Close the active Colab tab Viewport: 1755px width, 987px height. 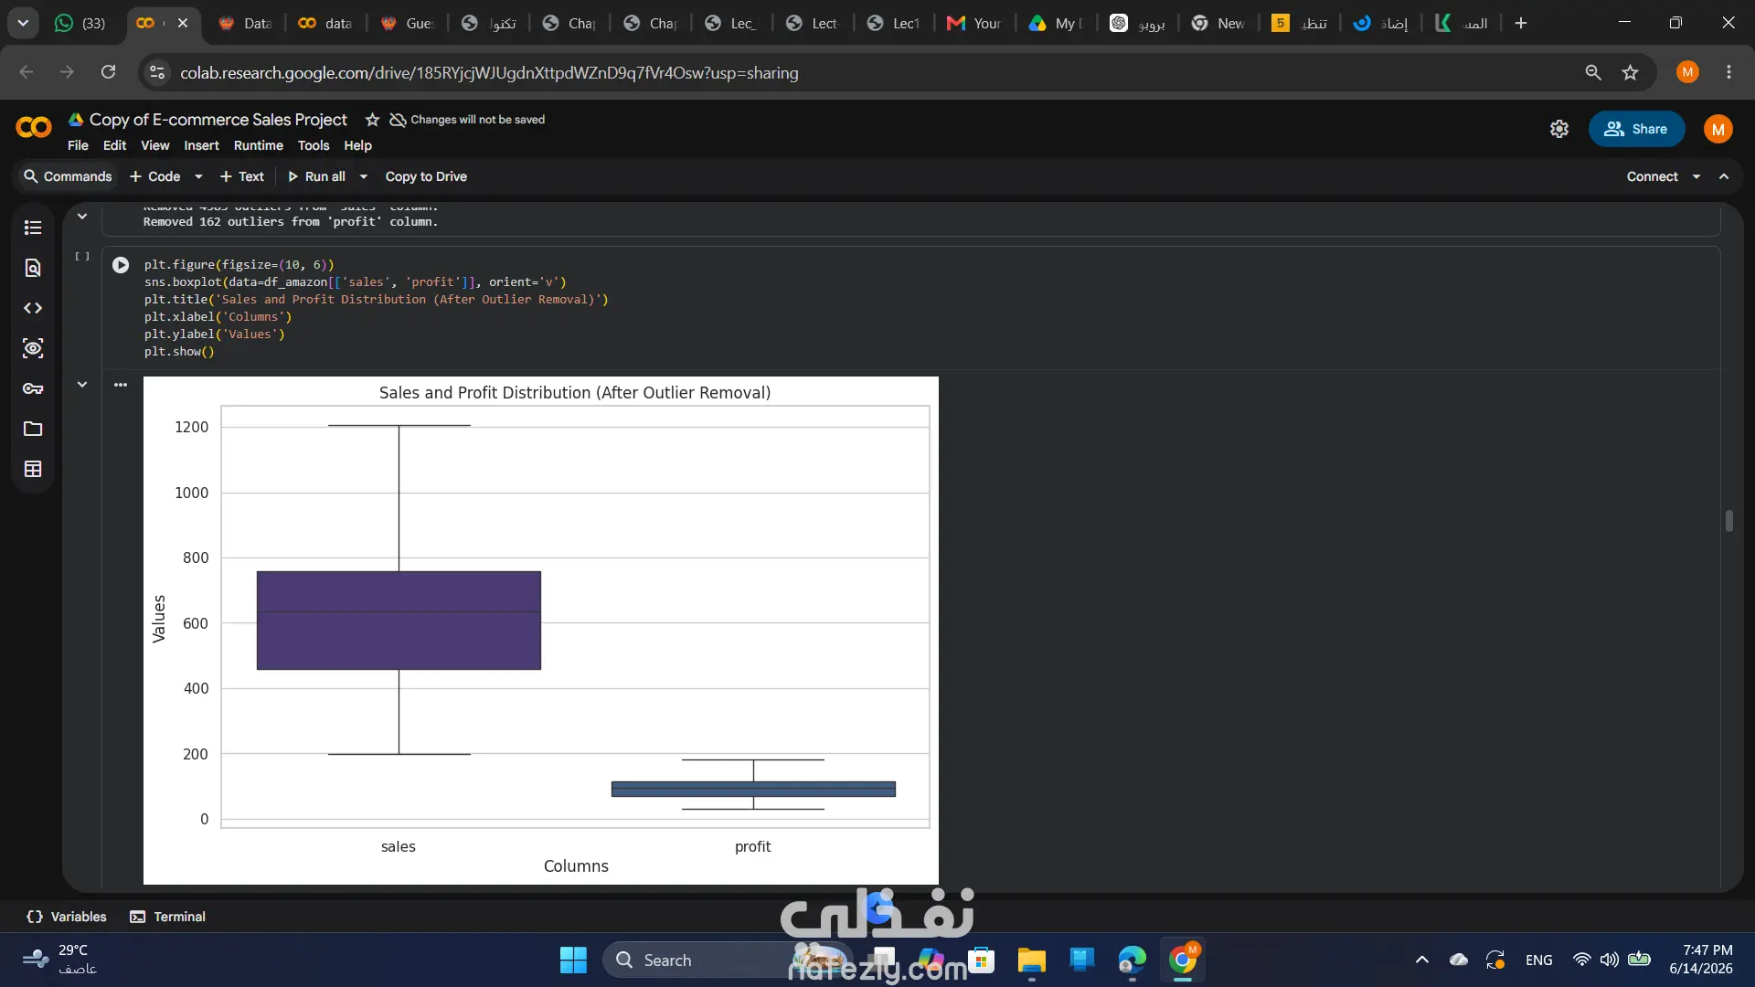tap(183, 23)
